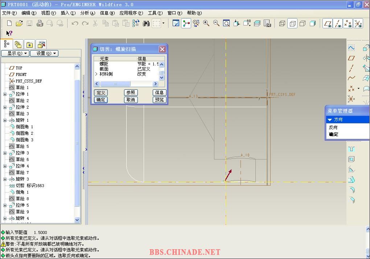Screen dimensions: 370x259
Task: Open the datum point tool flyout arrow
Action: [359, 88]
